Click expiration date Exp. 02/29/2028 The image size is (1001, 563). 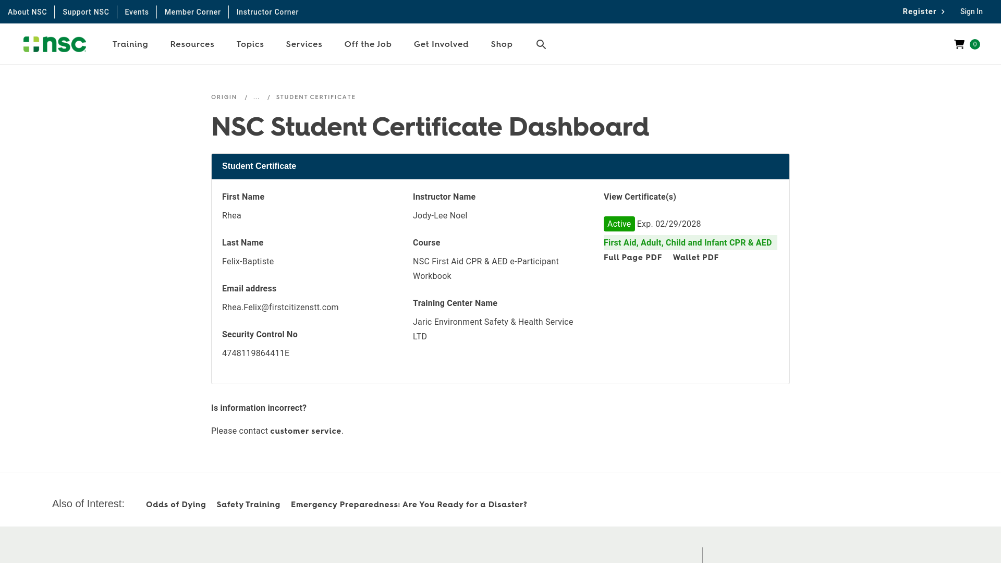[x=669, y=224]
